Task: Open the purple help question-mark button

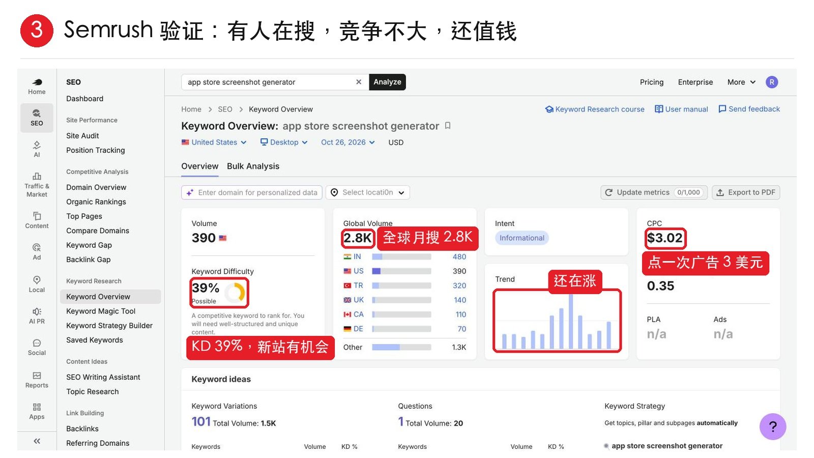Action: [x=773, y=426]
